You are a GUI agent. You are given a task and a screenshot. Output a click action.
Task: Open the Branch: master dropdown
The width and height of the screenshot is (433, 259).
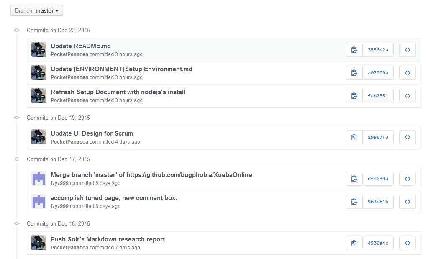point(37,10)
